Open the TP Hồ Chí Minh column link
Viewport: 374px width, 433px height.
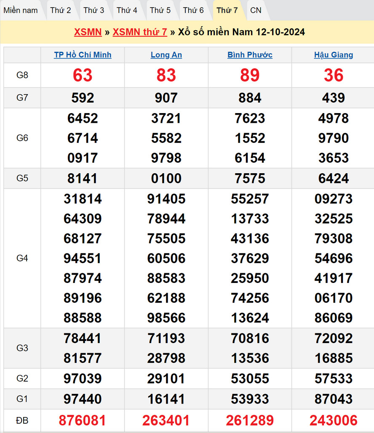[x=83, y=55]
